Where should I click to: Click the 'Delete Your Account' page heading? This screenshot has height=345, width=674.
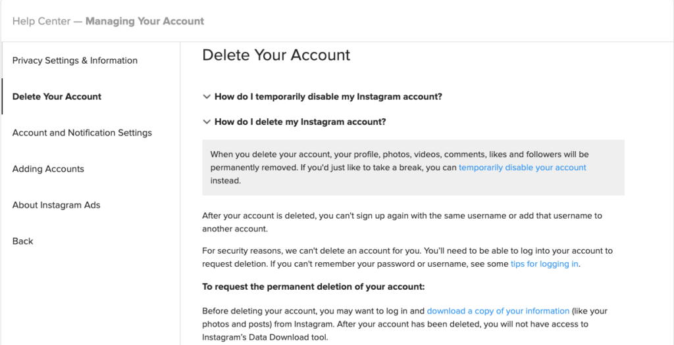tap(276, 55)
